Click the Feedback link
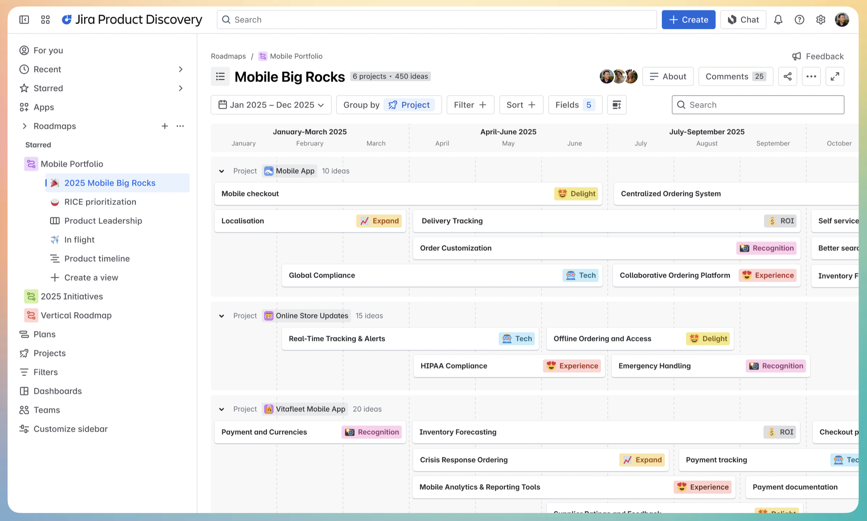Viewport: 867px width, 521px height. (x=818, y=56)
